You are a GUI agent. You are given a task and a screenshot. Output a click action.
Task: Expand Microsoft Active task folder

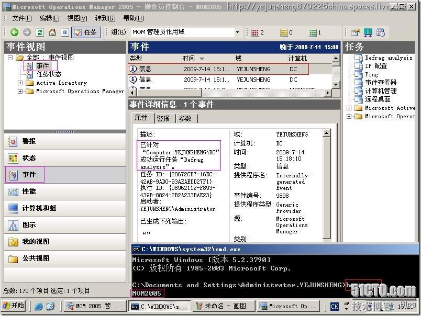349,108
